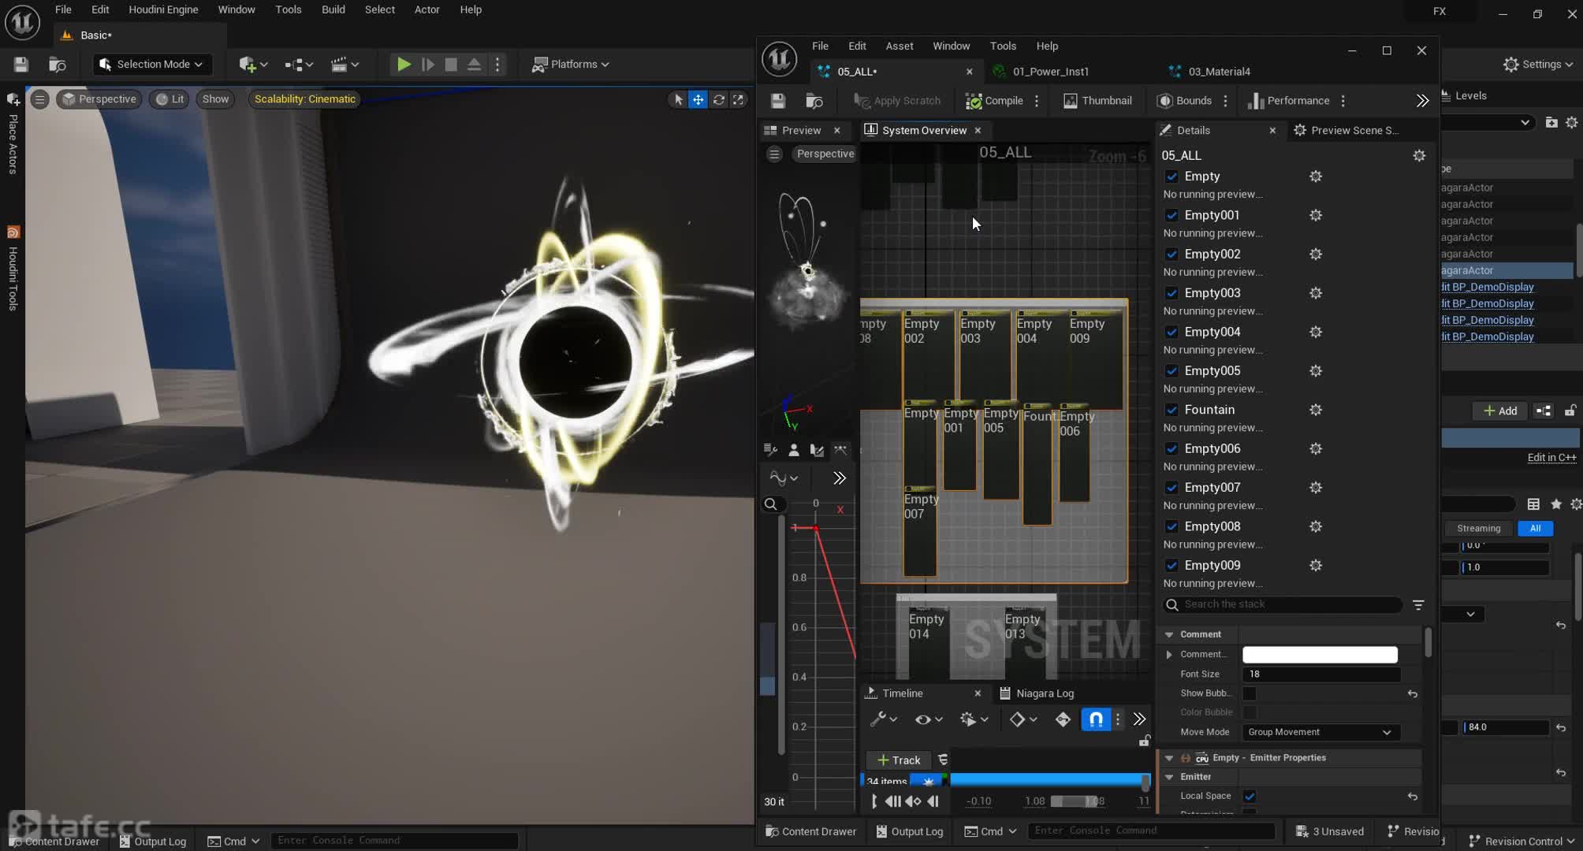Uncheck the Empty006 emitter checkbox
This screenshot has width=1583, height=851.
click(x=1171, y=449)
